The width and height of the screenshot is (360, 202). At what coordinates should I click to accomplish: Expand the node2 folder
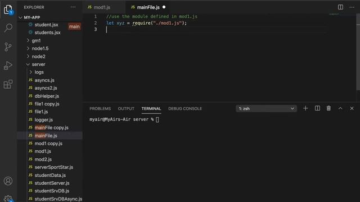(x=50, y=56)
